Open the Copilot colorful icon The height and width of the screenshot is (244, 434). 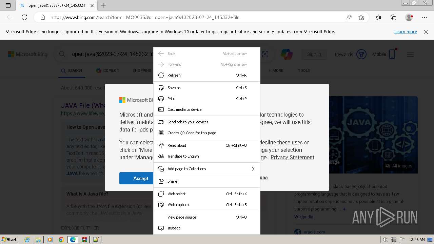(287, 54)
